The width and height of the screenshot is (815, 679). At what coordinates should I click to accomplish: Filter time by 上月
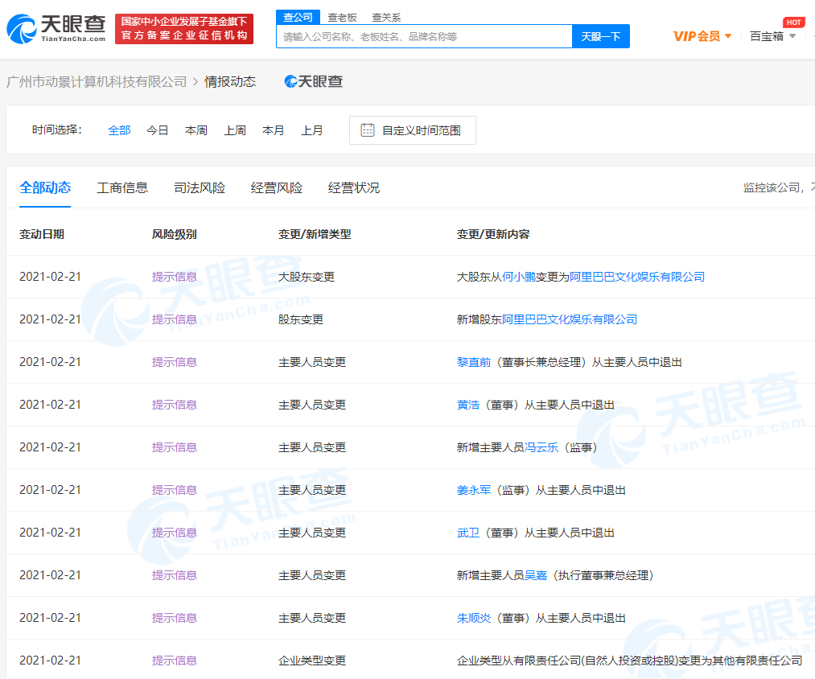point(312,130)
